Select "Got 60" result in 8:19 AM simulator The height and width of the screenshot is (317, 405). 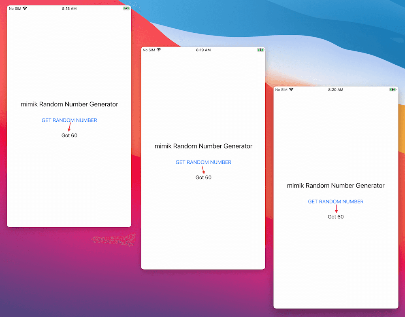pos(203,178)
